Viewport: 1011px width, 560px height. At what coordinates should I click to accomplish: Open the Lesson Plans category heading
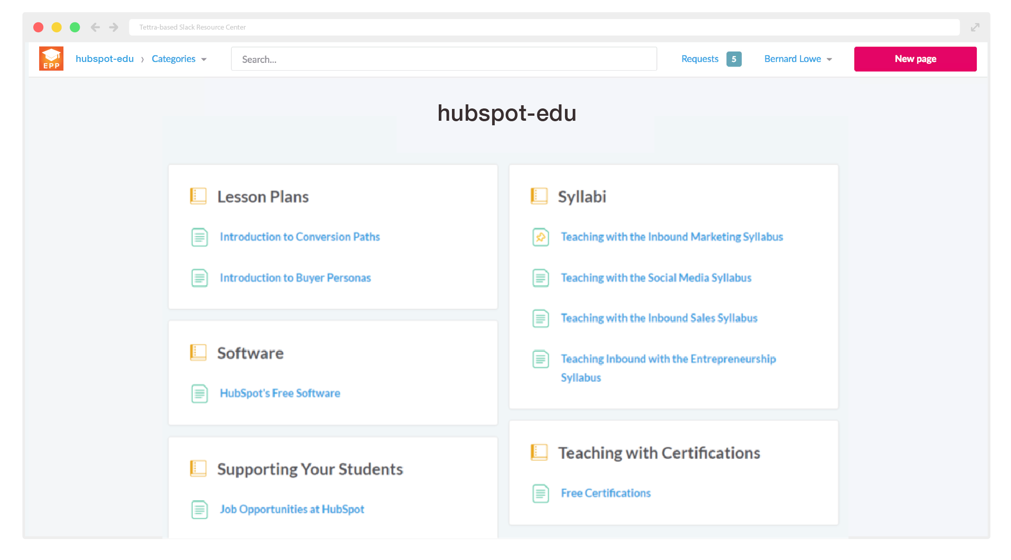pyautogui.click(x=263, y=197)
